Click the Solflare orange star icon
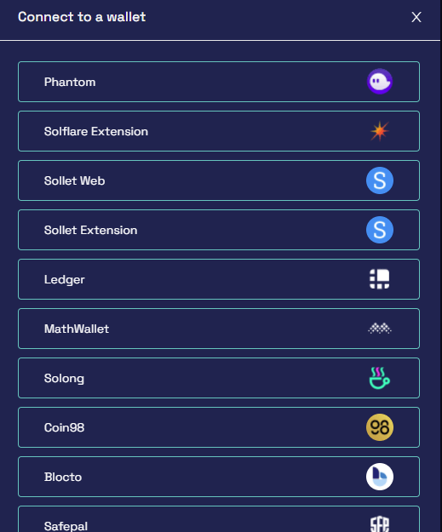 tap(380, 131)
